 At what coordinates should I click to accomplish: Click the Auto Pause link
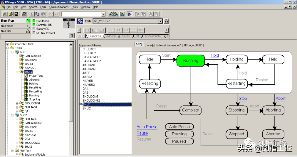(x=147, y=127)
